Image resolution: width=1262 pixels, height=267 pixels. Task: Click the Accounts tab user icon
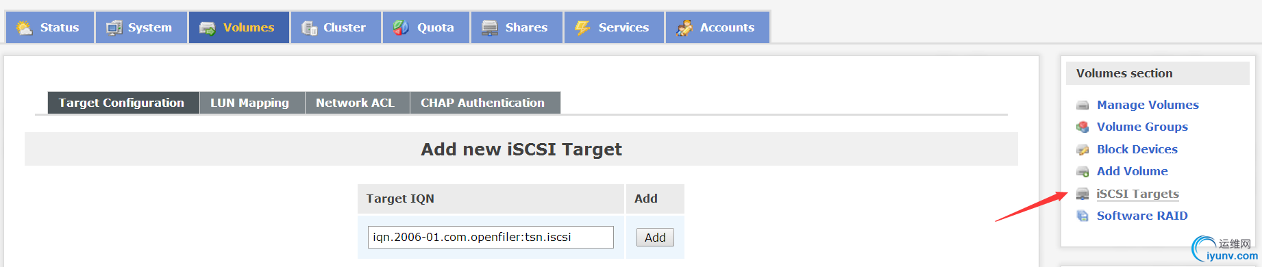pyautogui.click(x=684, y=28)
